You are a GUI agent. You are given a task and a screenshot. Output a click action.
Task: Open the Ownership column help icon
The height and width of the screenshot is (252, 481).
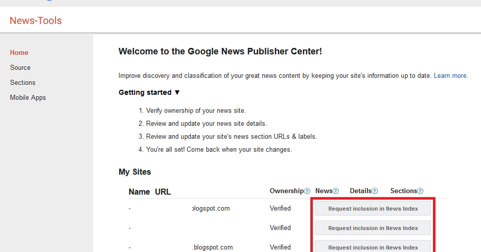click(x=307, y=191)
